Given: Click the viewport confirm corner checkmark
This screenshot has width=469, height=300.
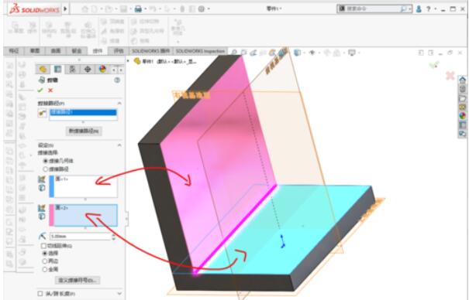Looking at the screenshot, I should (433, 64).
